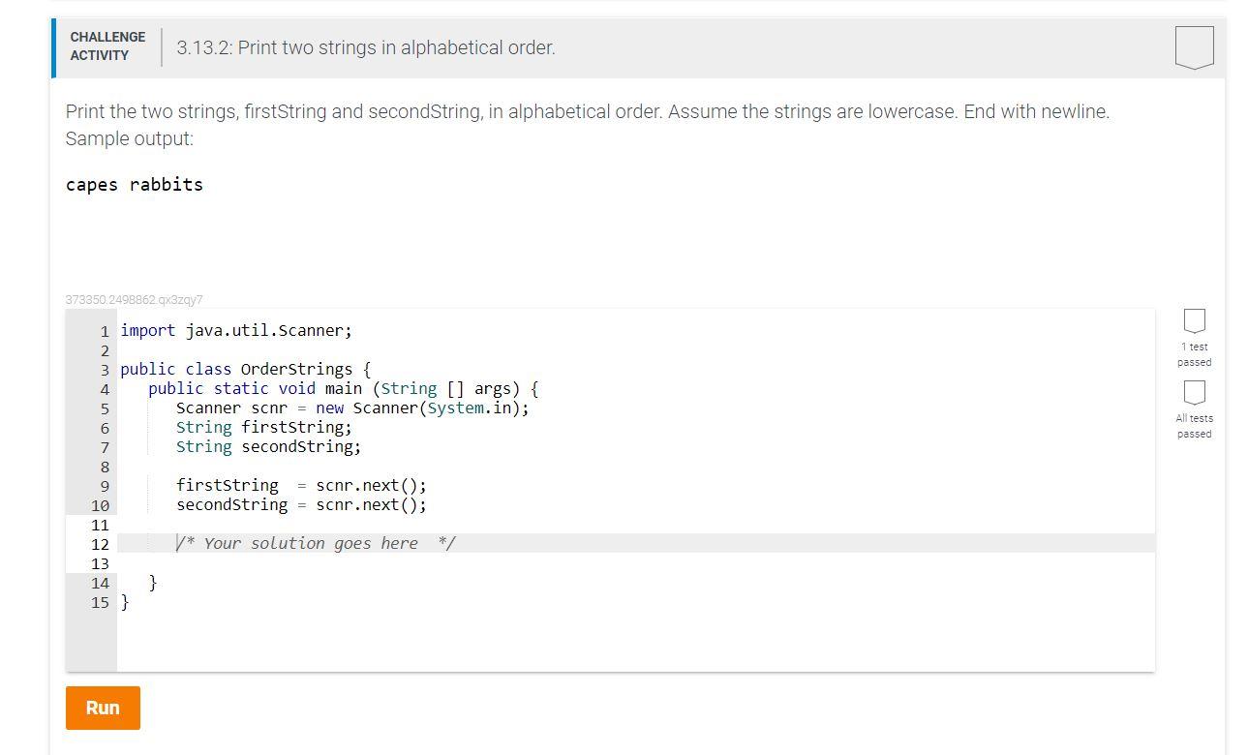1248x755 pixels.
Task: Click the challenge title text
Action: 364,46
